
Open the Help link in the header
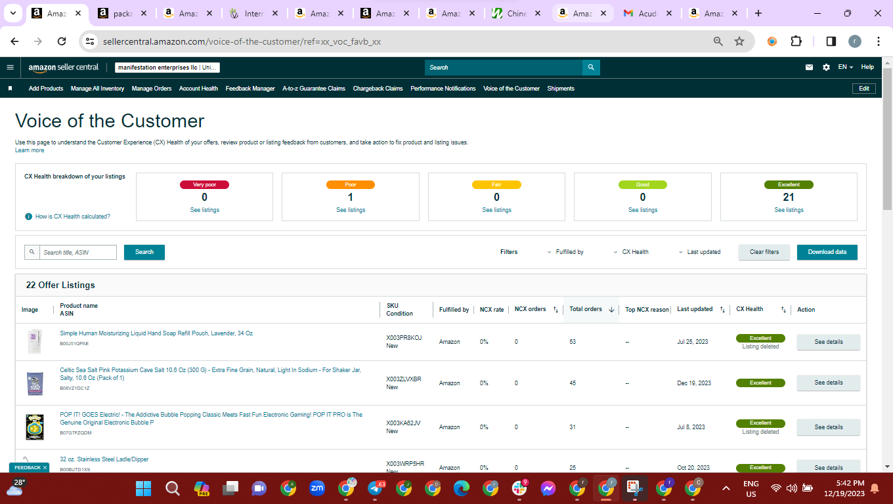[867, 67]
